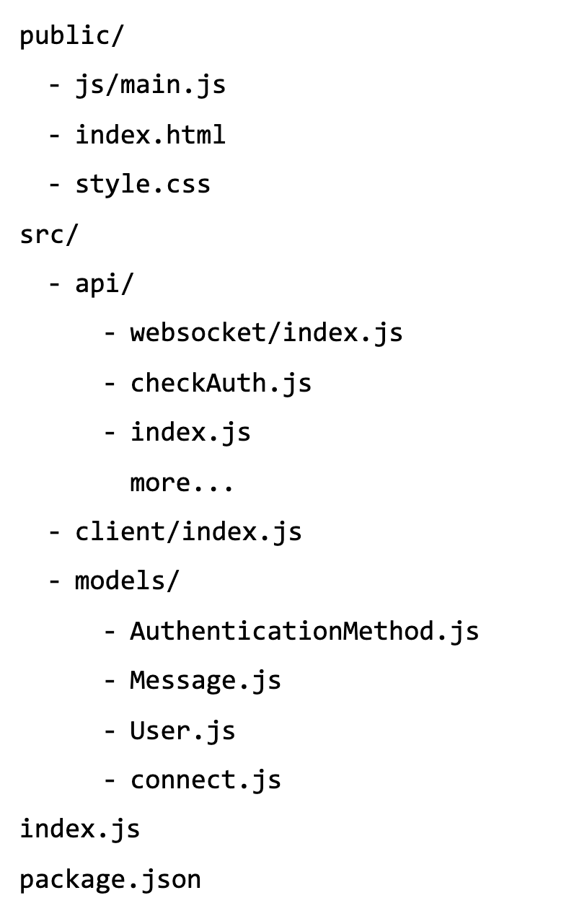Screen dimensions: 574x916
Task: Click the root-level index.js entry
Action: click(80, 829)
